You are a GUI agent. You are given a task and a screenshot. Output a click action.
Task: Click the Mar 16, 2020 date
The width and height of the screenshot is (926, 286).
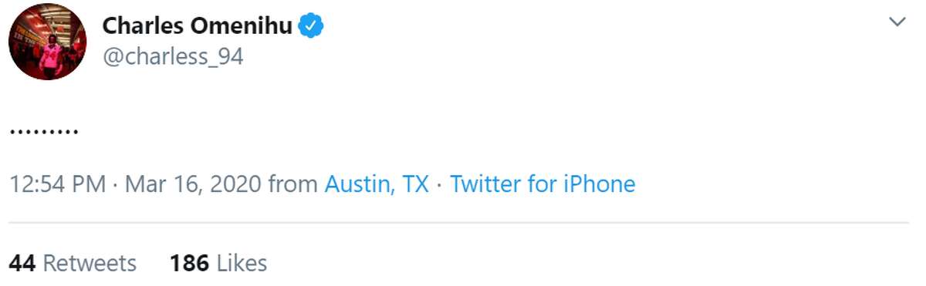(193, 184)
